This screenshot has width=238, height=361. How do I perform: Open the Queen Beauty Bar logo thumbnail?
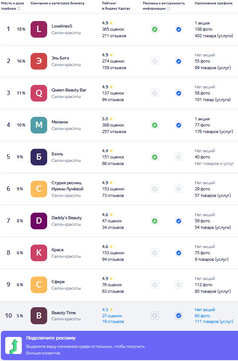39,93
